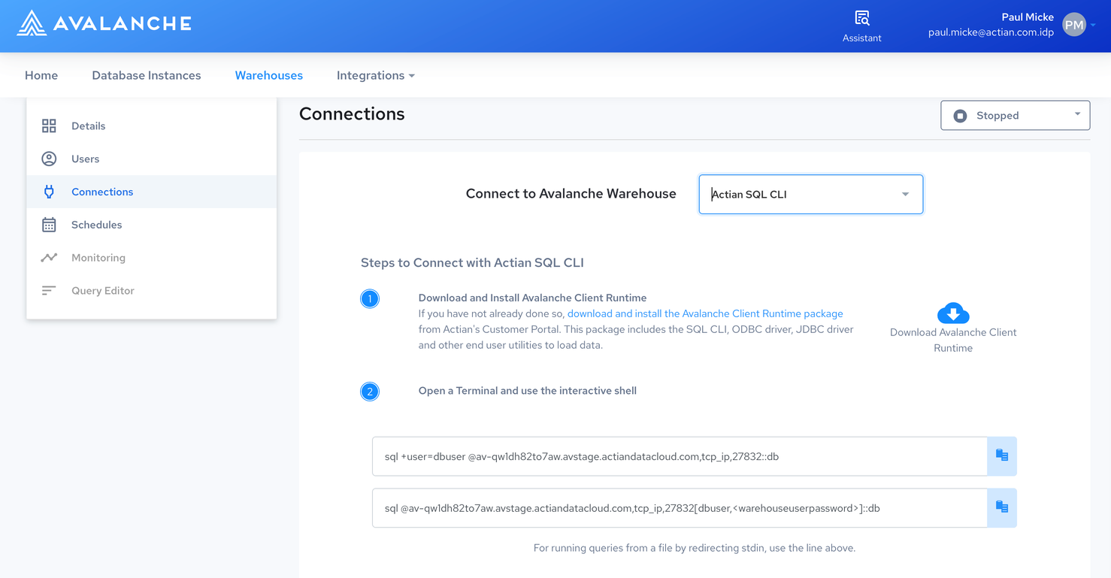Open Database Instances tab
Viewport: 1111px width, 578px height.
[x=147, y=75]
